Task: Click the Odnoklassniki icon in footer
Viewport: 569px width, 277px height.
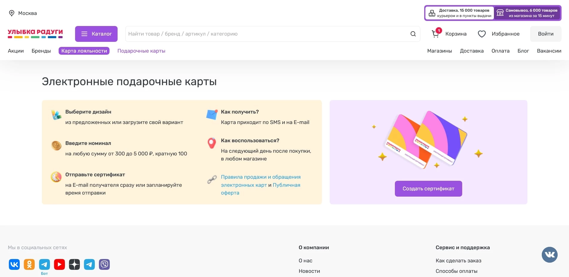Action: point(29,264)
